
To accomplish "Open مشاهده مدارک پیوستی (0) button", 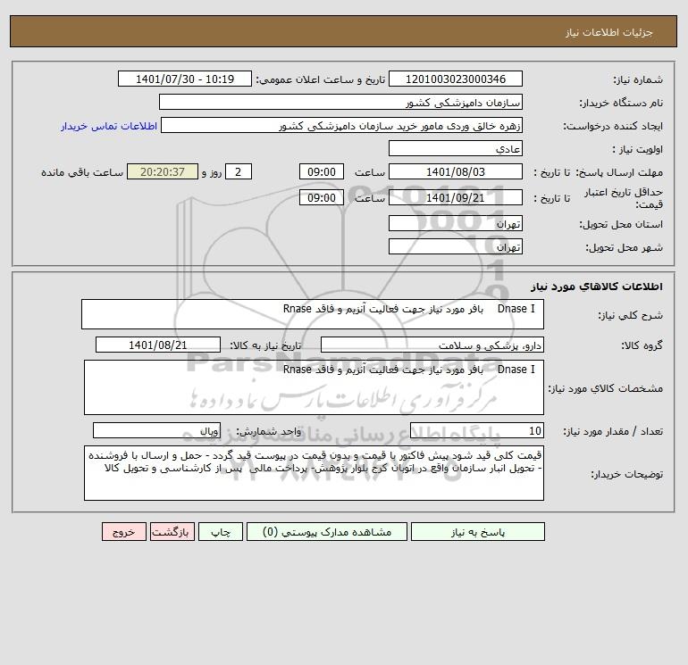I will pyautogui.click(x=327, y=532).
